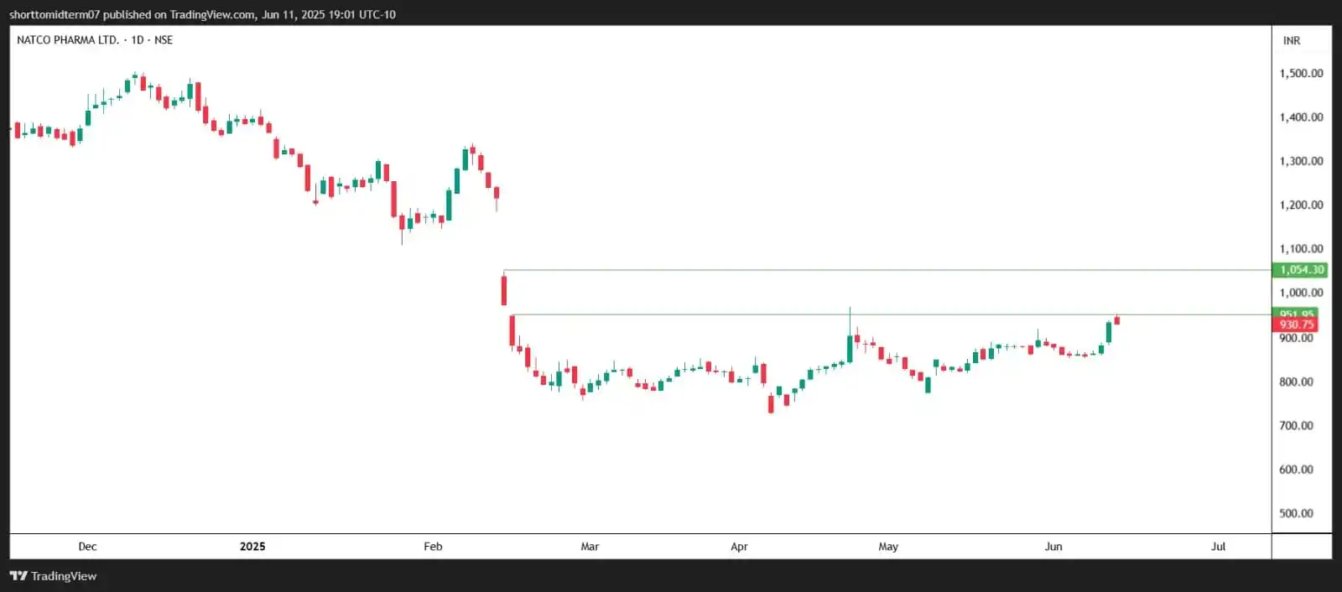Click the Dec label on time axis
The width and height of the screenshot is (1342, 592).
87,546
